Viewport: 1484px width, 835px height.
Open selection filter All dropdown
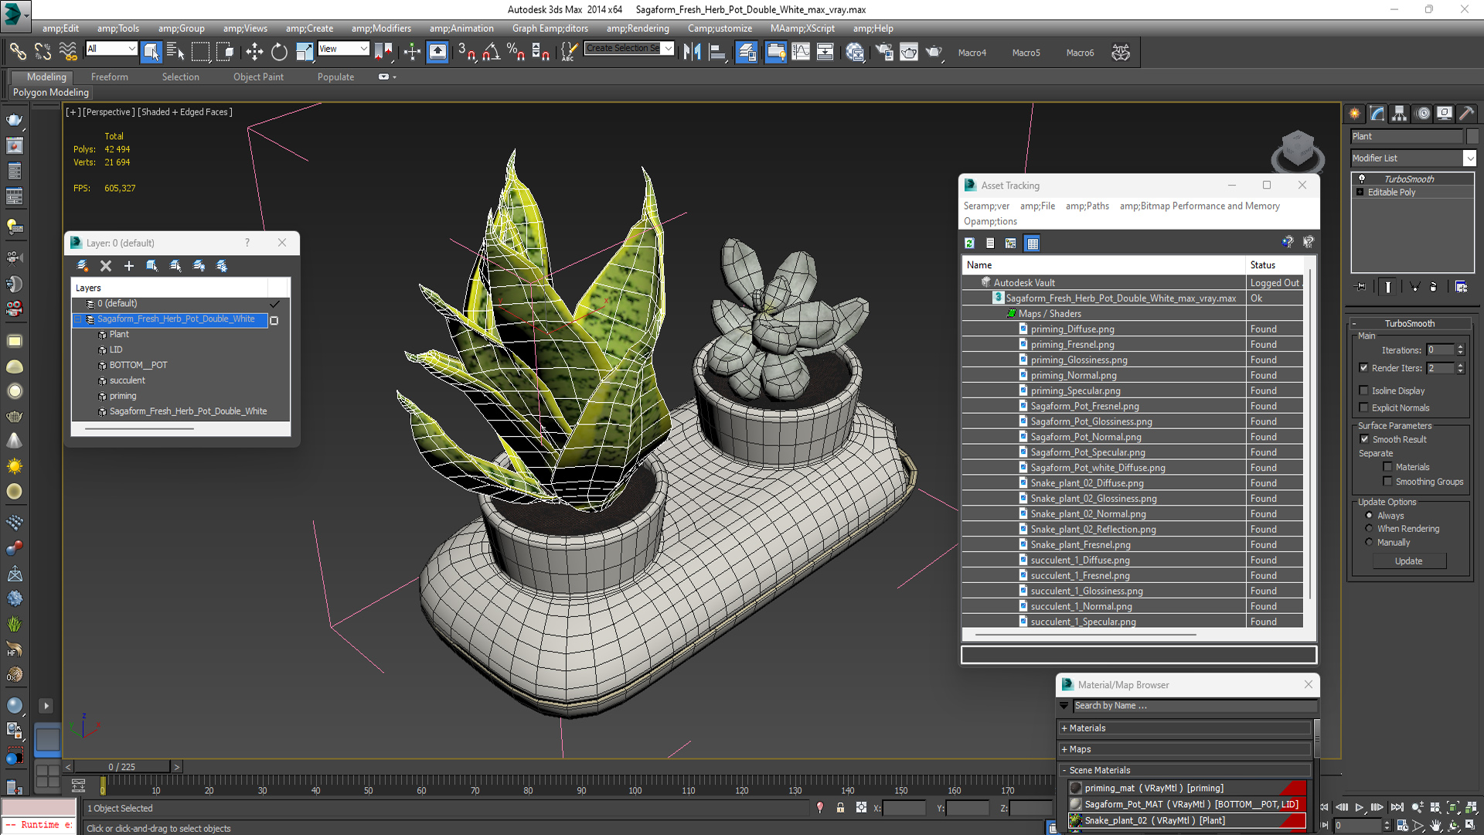tap(111, 49)
